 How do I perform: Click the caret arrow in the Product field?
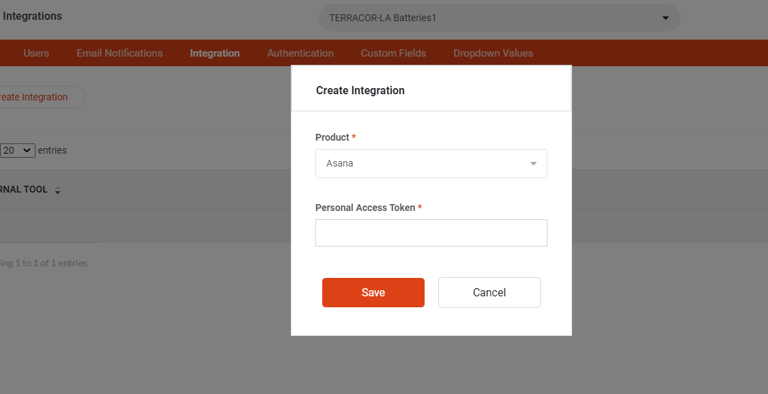tap(533, 164)
